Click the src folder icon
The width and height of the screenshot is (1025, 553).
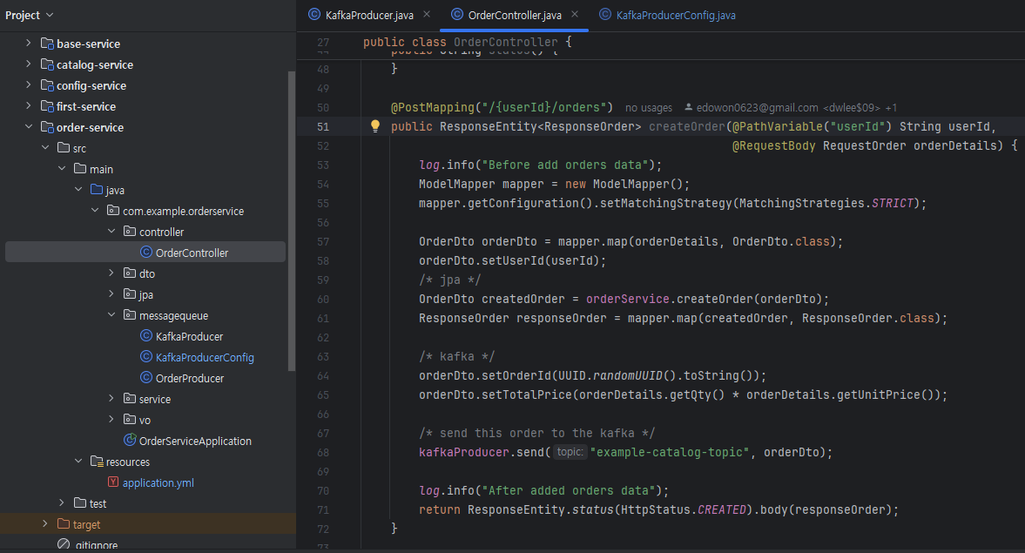point(64,148)
